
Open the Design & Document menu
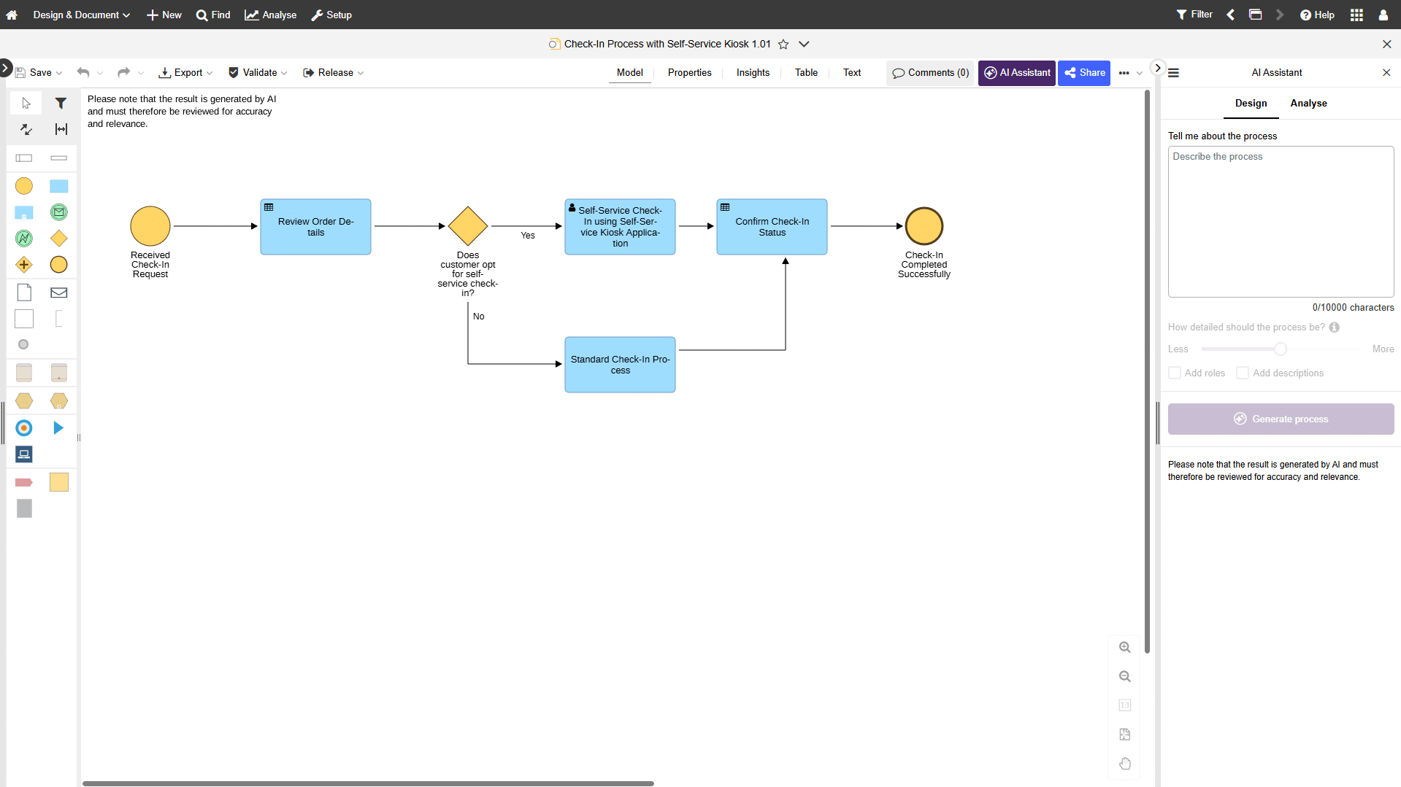(x=81, y=15)
